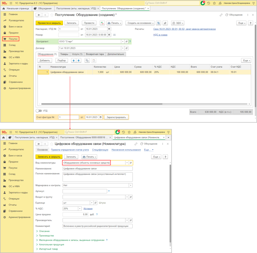Image resolution: width=257 pixels, height=253 pixels.
Task: Click the paperclip attached files icon
Action: (165, 23)
